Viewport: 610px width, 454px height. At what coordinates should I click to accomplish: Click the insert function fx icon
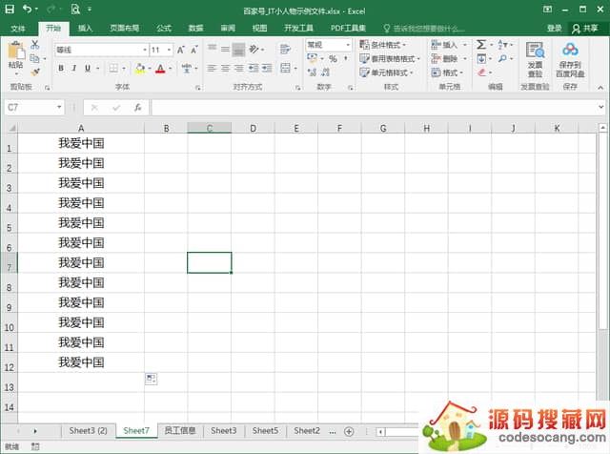pyautogui.click(x=137, y=108)
